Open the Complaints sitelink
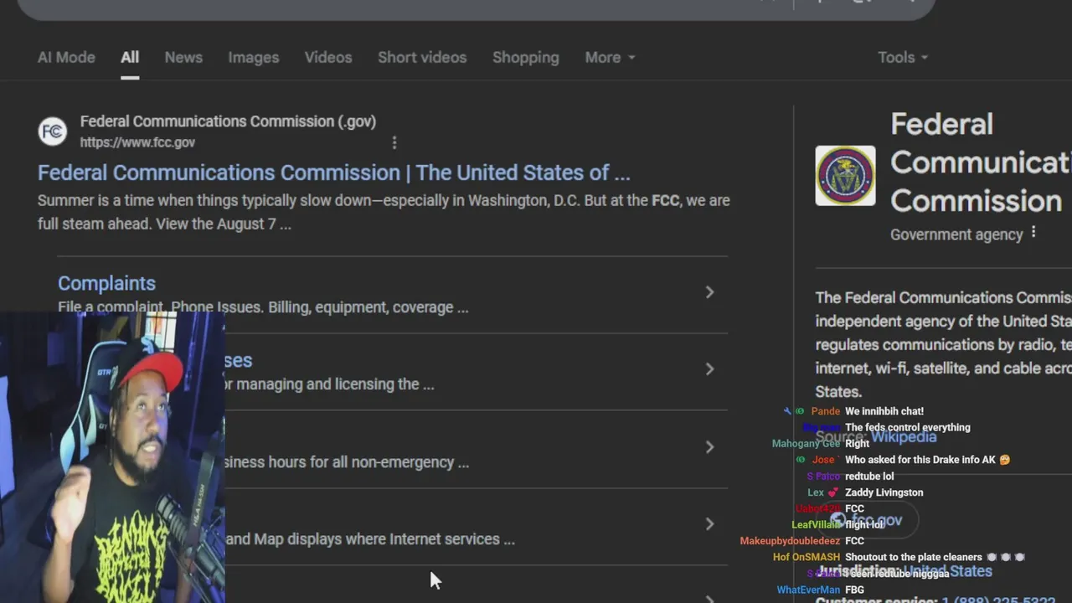The image size is (1072, 603). point(106,283)
